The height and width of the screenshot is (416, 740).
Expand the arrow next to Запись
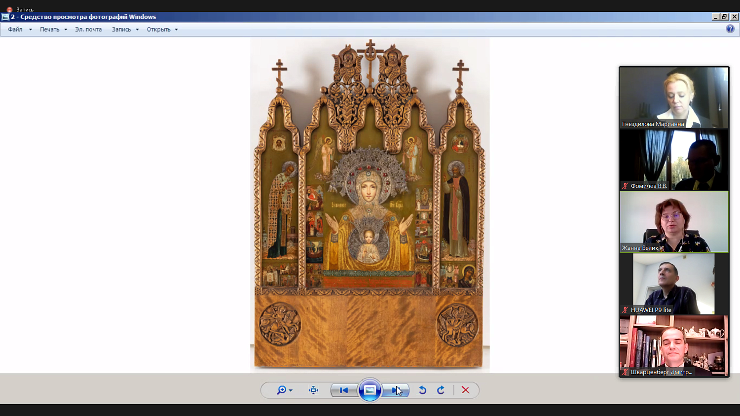[x=137, y=30]
